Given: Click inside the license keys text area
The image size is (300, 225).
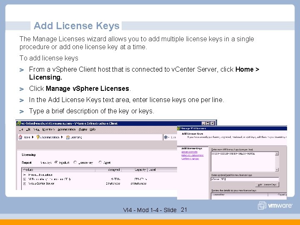Looking at the screenshot, I should pos(243,162).
